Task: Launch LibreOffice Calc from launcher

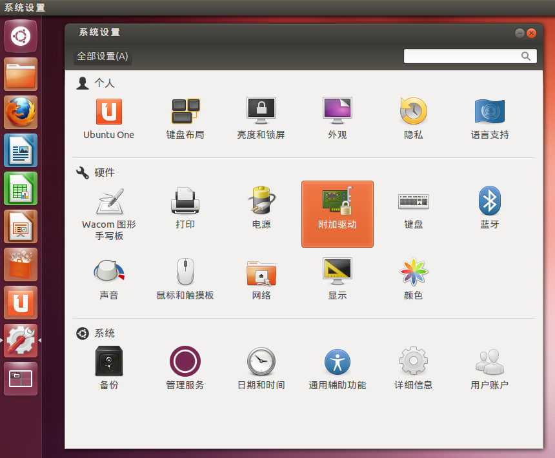Action: [x=21, y=188]
